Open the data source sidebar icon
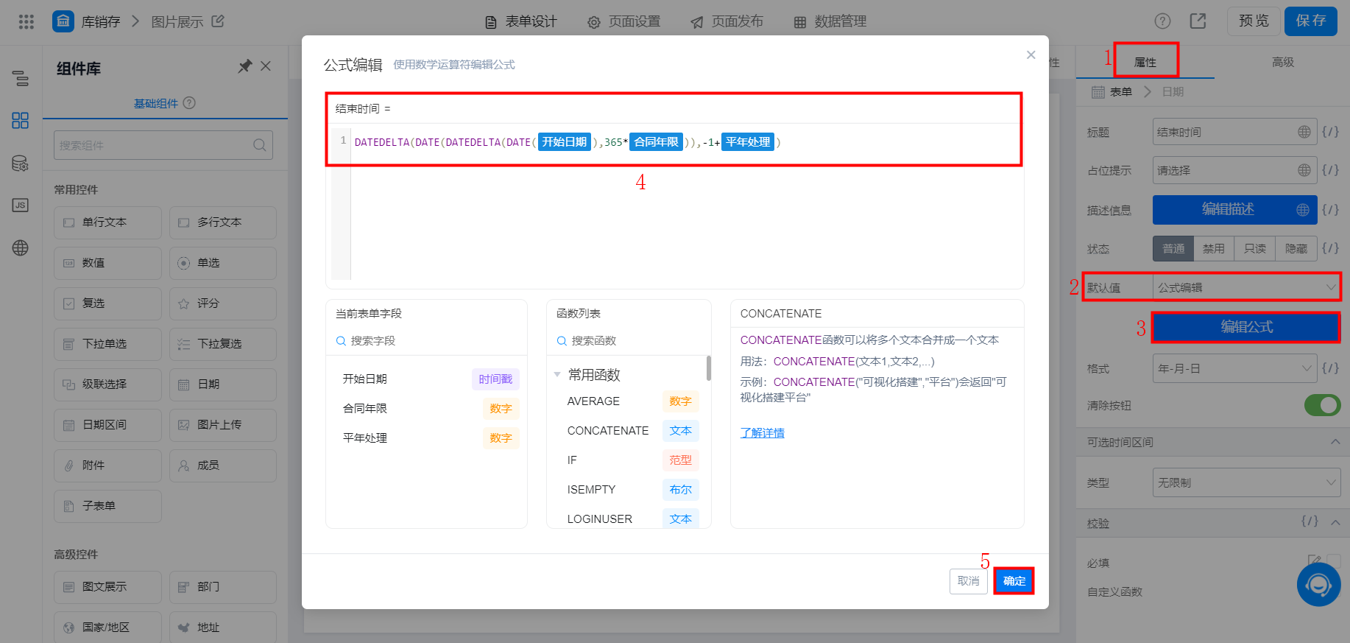The height and width of the screenshot is (643, 1350). 21,163
